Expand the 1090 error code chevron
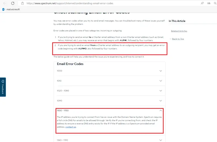The image size is (217, 142). point(160,101)
